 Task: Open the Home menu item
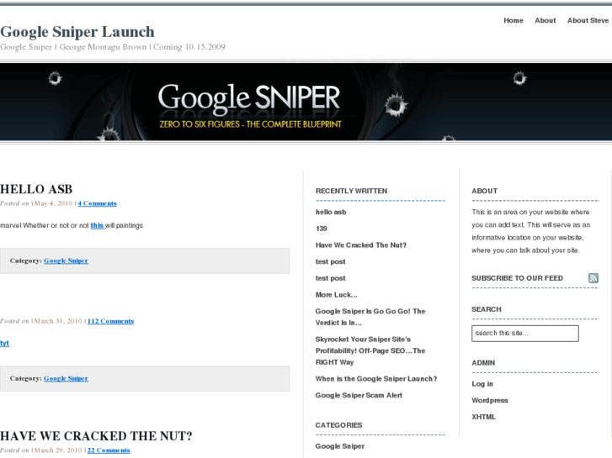(x=514, y=20)
